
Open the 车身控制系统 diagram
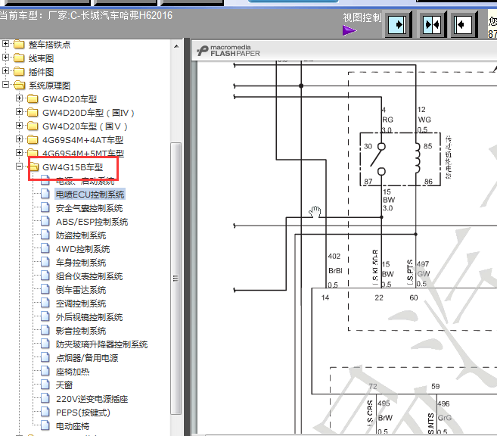coord(81,263)
